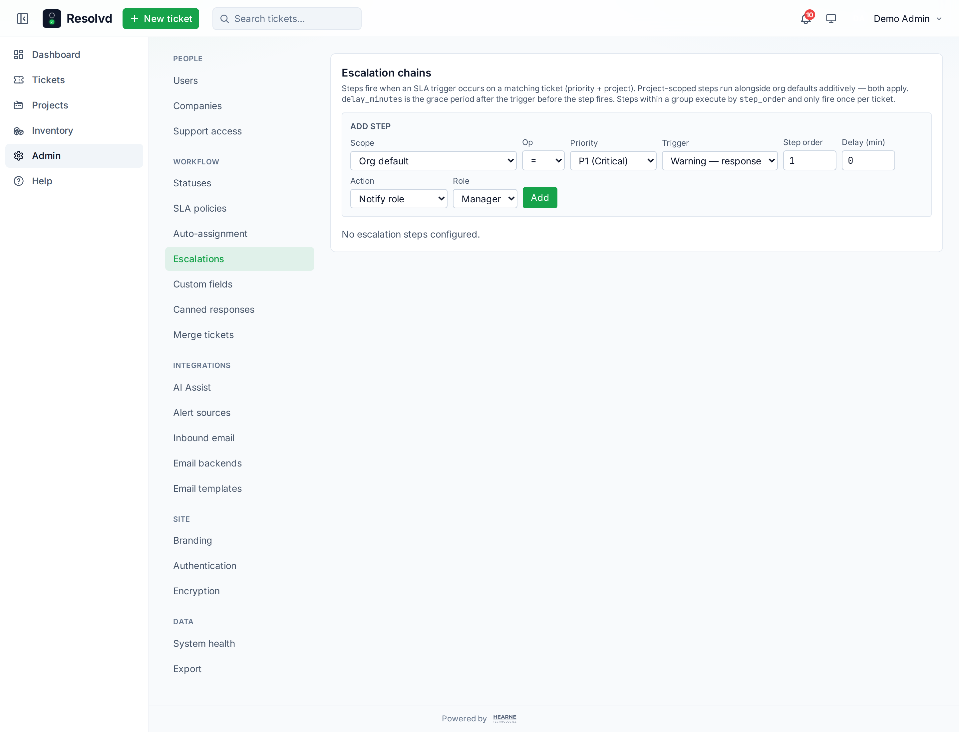Open Inbound email settings
This screenshot has height=732, width=959.
tap(239, 438)
